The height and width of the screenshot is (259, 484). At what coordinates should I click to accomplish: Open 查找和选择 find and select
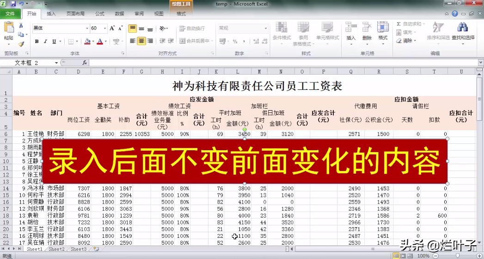(x=463, y=33)
